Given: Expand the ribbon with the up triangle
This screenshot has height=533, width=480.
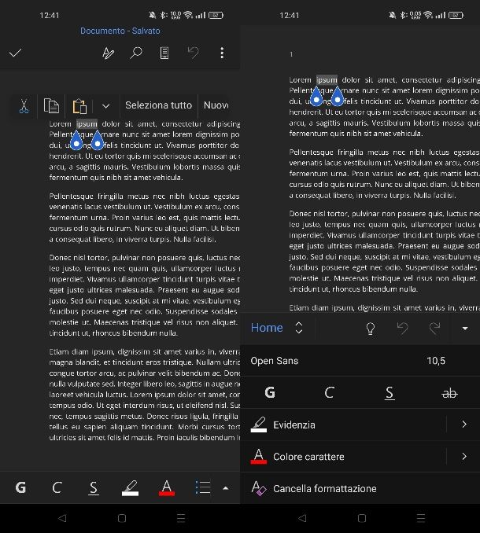Looking at the screenshot, I should tap(225, 488).
